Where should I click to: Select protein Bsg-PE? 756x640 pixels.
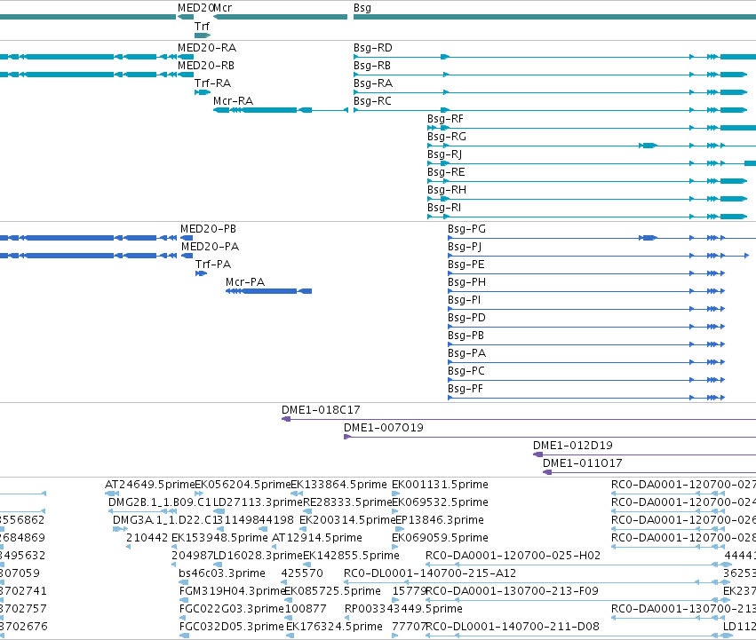(x=466, y=265)
